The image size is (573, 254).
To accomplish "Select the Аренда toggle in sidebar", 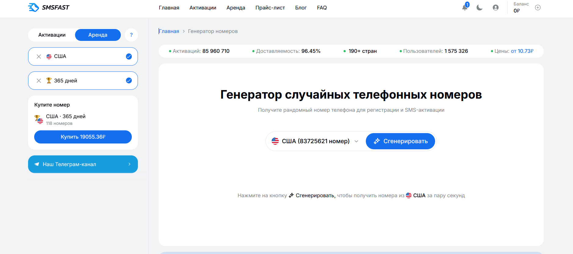I will (x=98, y=35).
